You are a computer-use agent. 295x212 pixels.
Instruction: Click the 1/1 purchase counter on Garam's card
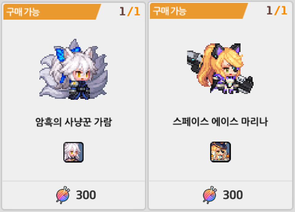(130, 11)
